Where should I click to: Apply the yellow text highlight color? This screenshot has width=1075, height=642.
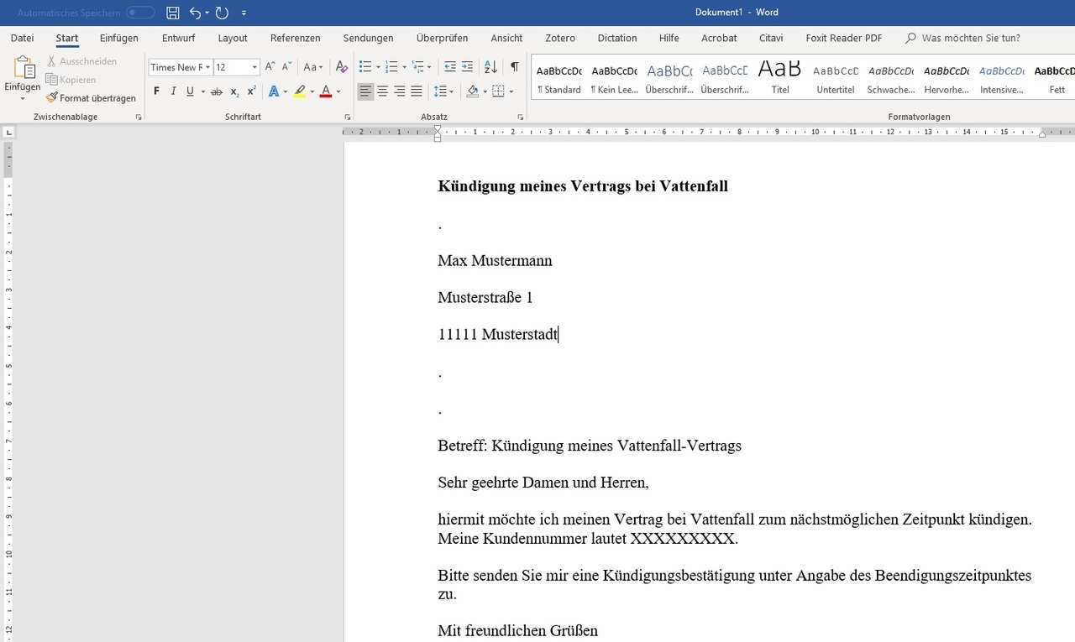[x=300, y=91]
